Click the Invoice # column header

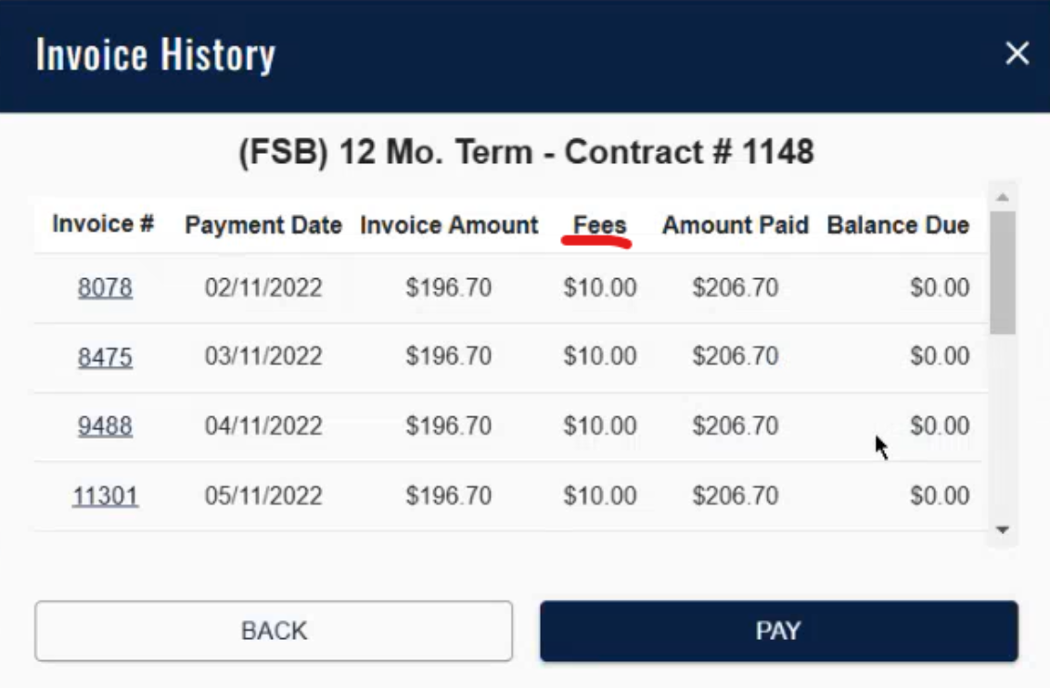pyautogui.click(x=103, y=224)
